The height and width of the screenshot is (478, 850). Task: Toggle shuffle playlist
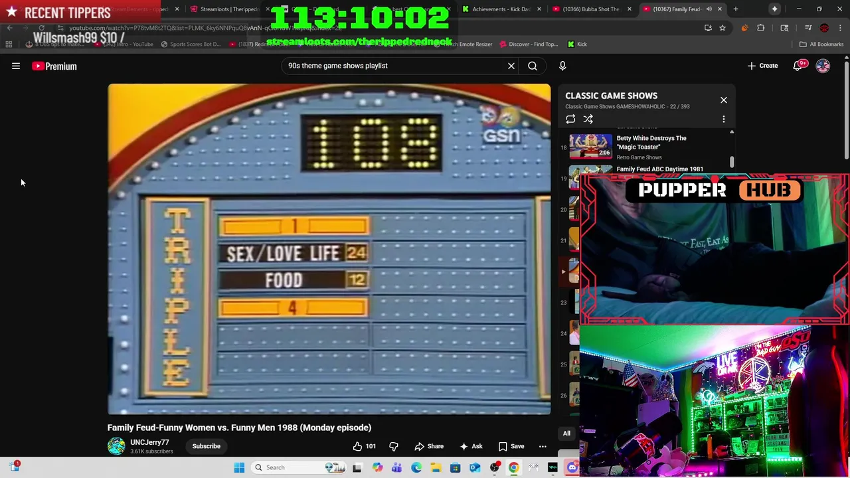click(x=588, y=119)
